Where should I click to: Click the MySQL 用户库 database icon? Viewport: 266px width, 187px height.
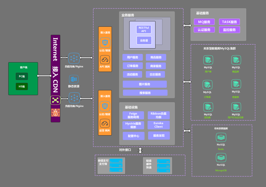point(208,60)
